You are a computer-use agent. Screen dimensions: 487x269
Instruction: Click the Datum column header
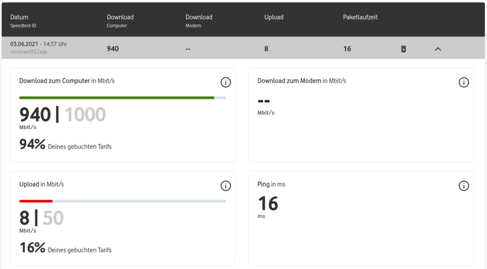(x=19, y=17)
